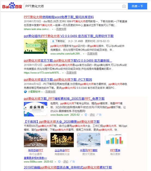
Task: Open 百度快照 for 小哥聊软件 result
Action: coord(50,92)
